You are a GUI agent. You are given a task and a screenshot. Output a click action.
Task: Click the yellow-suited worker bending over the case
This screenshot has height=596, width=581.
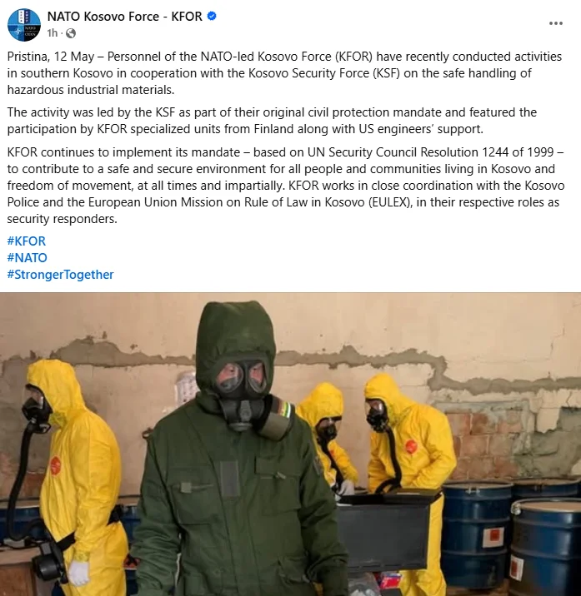(x=409, y=454)
